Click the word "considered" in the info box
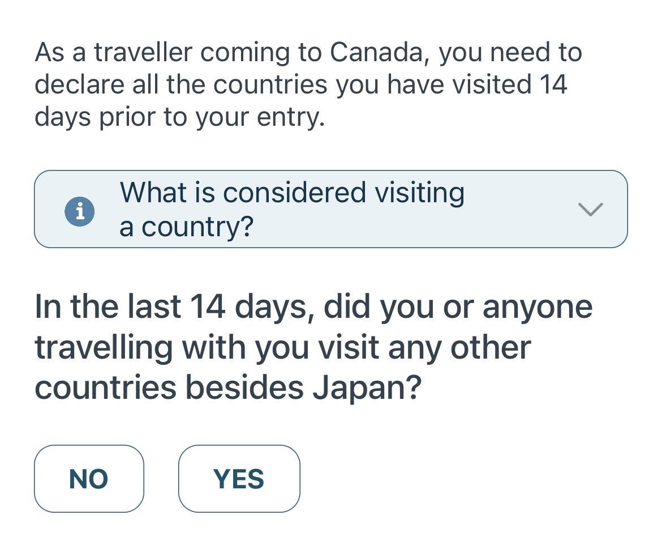 pyautogui.click(x=294, y=193)
